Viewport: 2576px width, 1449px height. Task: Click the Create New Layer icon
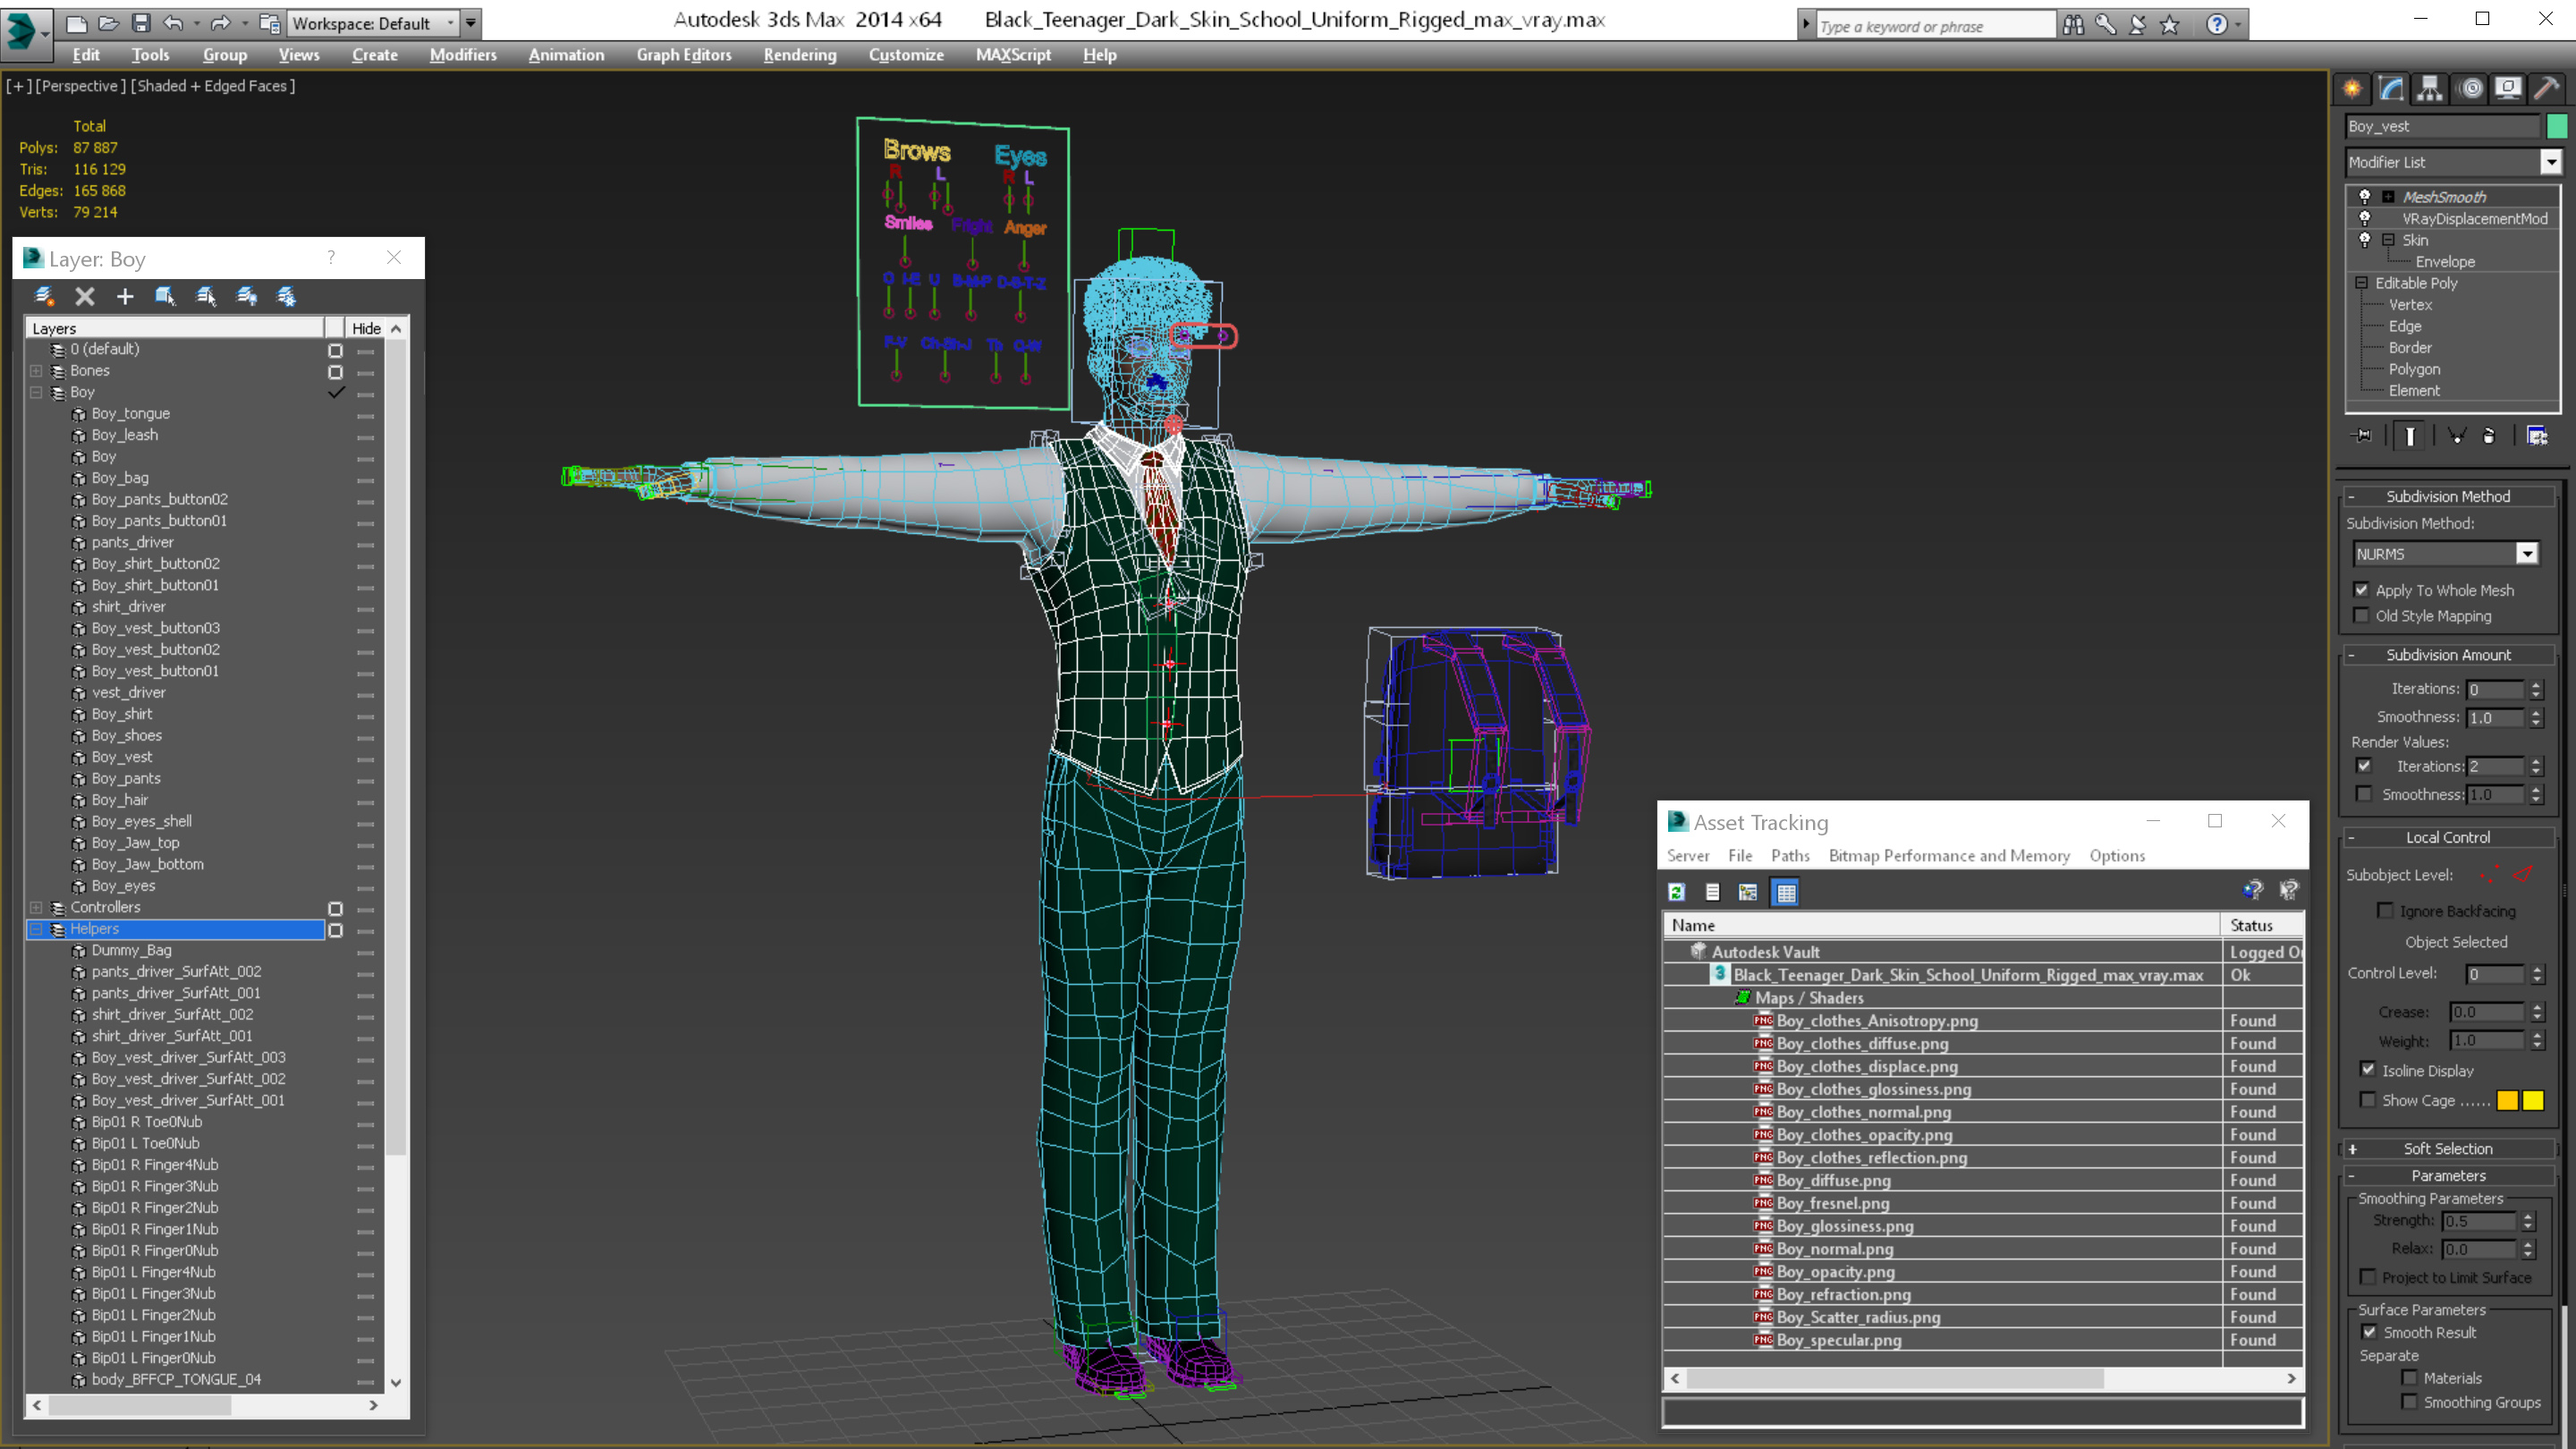pos(44,296)
